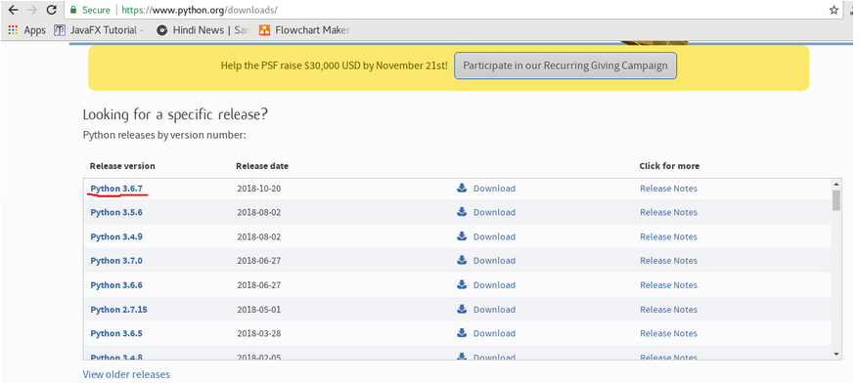Open Release Notes for Python 2.7.15
This screenshot has width=859, height=383.
tap(668, 309)
